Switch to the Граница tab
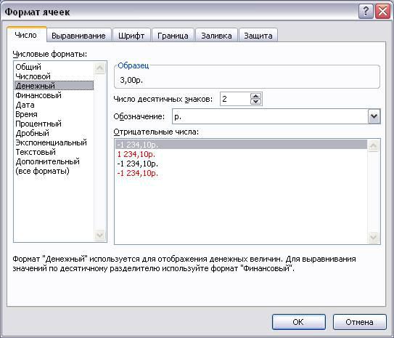 (x=173, y=35)
